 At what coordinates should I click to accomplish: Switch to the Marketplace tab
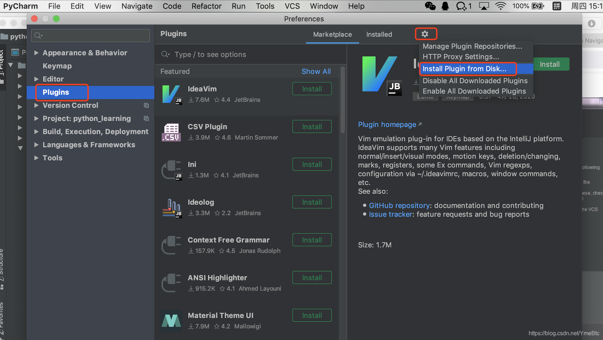pos(332,34)
